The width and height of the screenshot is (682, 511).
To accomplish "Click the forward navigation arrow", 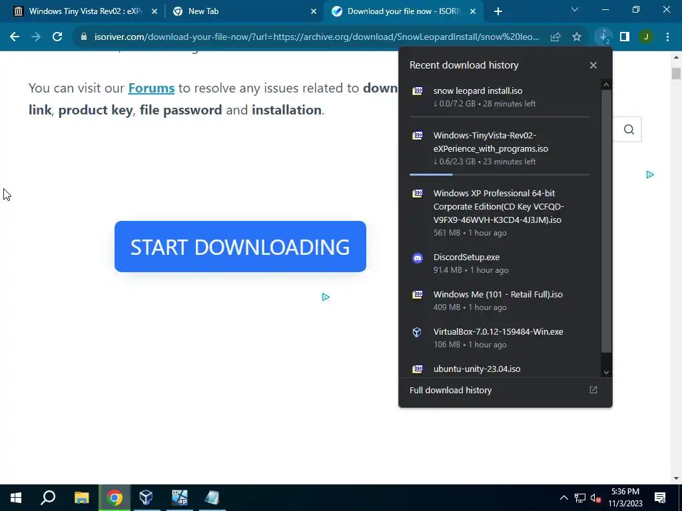I will click(x=36, y=37).
